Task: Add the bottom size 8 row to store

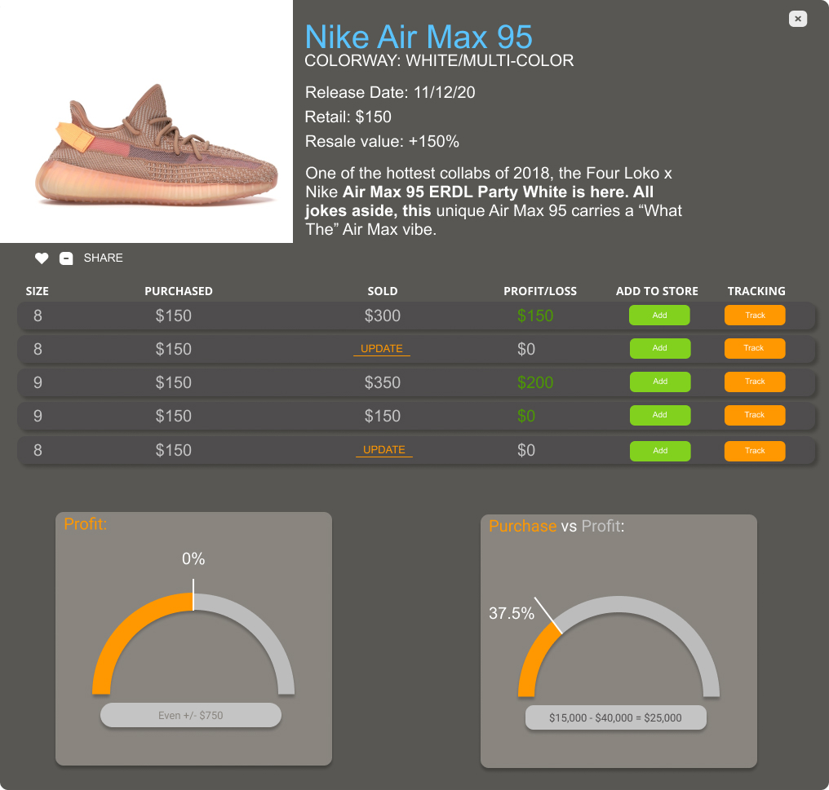Action: pyautogui.click(x=660, y=451)
